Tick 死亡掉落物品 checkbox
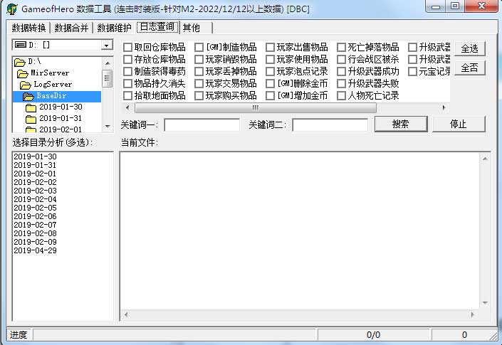This screenshot has height=345, width=502. click(342, 48)
